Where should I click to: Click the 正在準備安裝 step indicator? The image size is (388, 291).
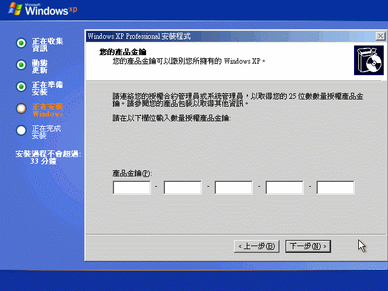point(21,87)
